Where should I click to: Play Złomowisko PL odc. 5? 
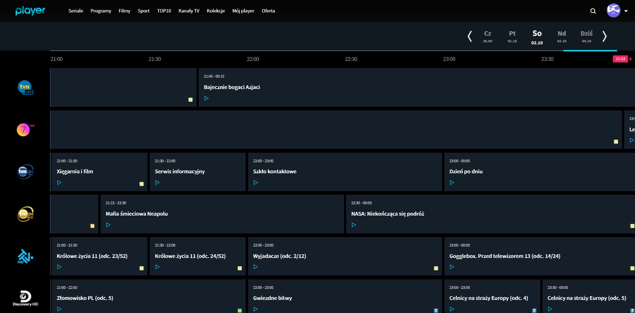click(x=59, y=309)
